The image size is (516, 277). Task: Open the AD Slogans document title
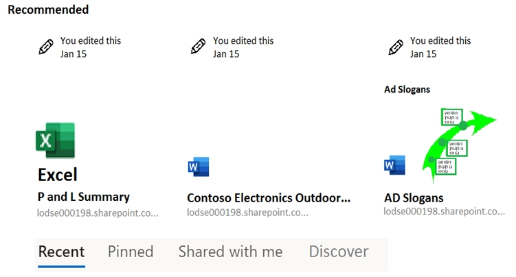point(414,198)
